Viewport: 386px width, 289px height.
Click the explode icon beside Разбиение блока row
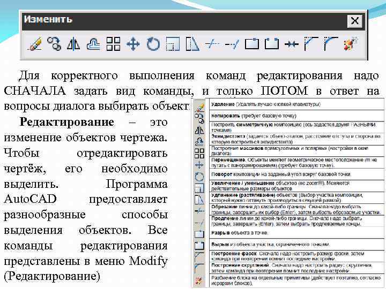199,280
